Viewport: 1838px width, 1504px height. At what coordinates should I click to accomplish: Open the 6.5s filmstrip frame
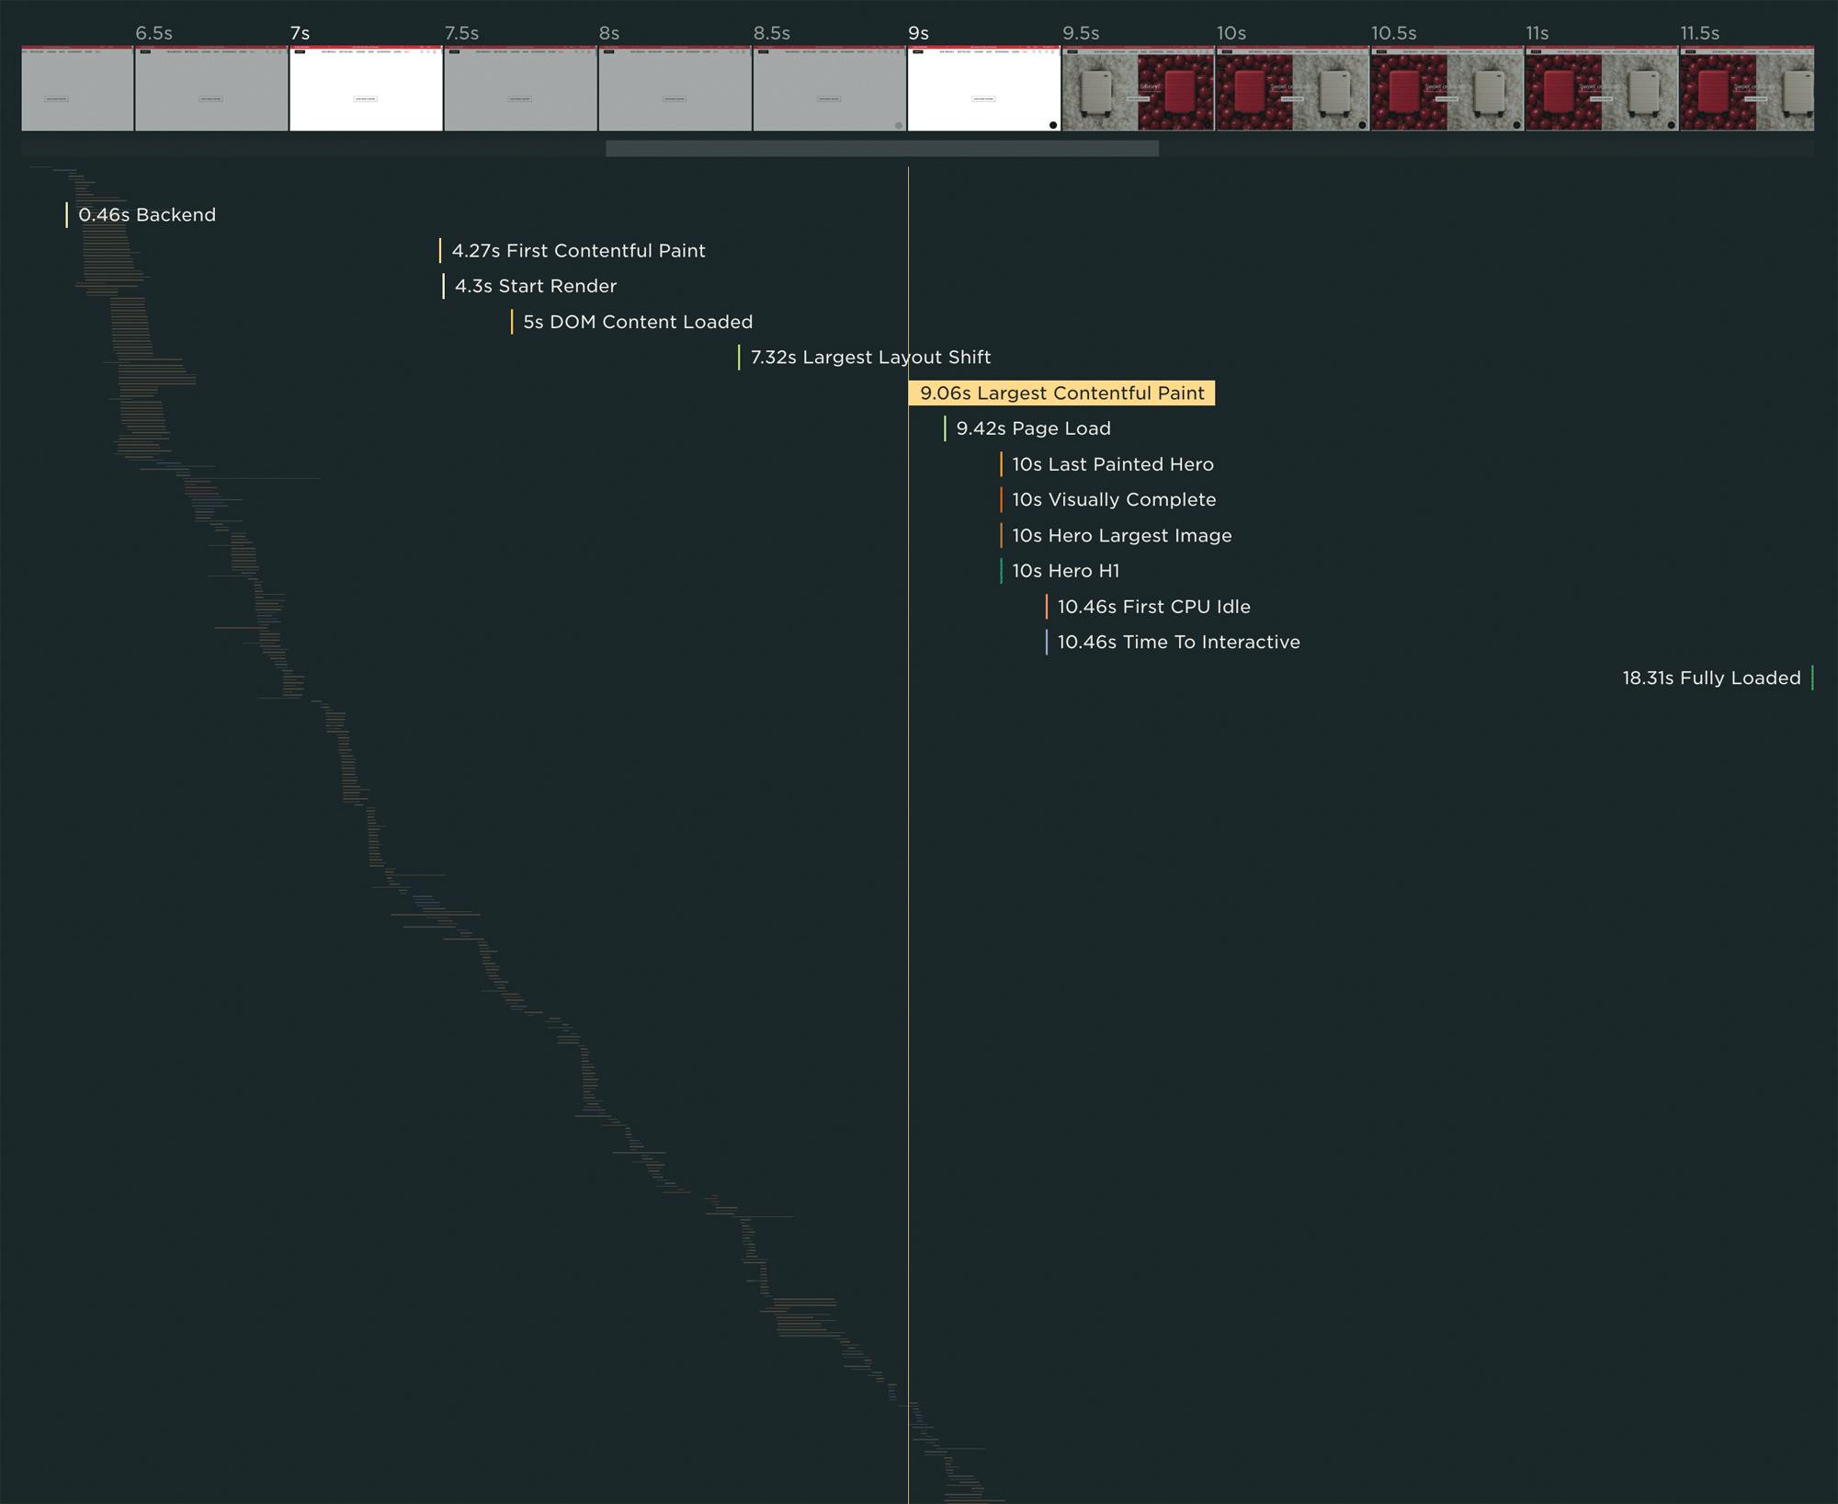210,89
